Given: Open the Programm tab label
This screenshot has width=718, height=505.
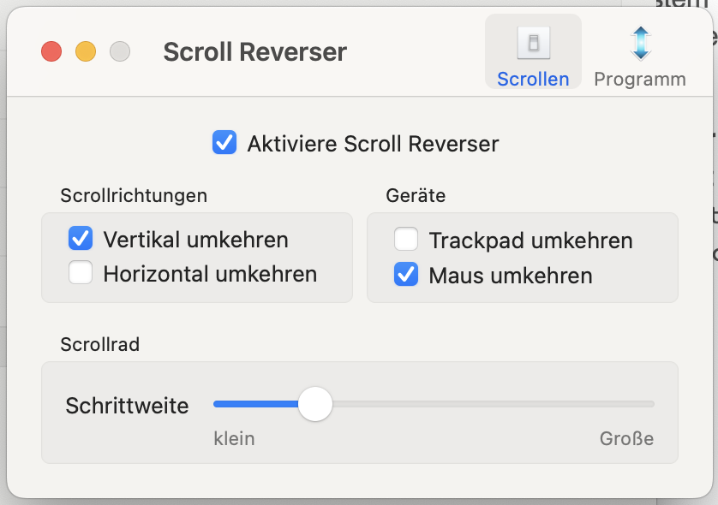Looking at the screenshot, I should (x=640, y=80).
